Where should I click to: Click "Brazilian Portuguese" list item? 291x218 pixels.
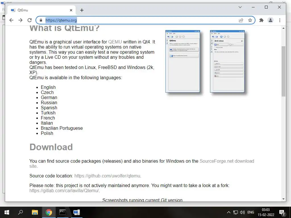(x=62, y=128)
